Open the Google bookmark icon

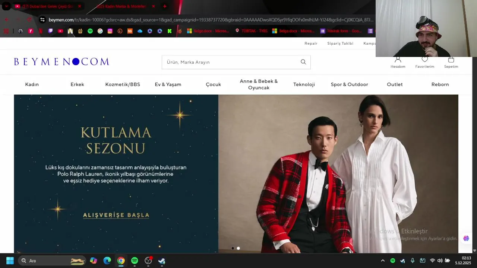[x=100, y=31]
